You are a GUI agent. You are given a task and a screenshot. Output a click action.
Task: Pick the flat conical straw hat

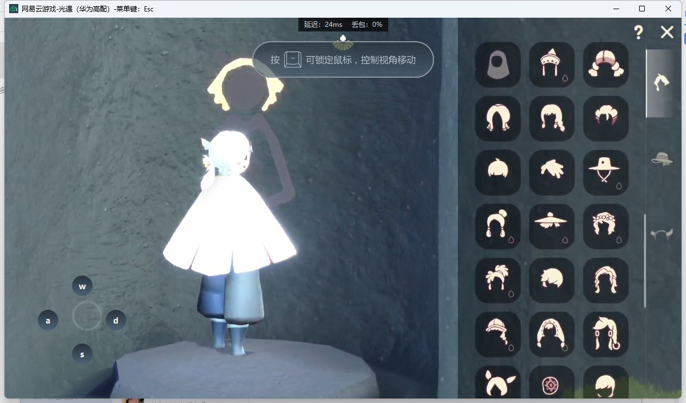pyautogui.click(x=552, y=226)
